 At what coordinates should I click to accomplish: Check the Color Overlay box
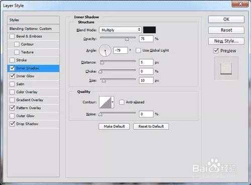coord(12,92)
